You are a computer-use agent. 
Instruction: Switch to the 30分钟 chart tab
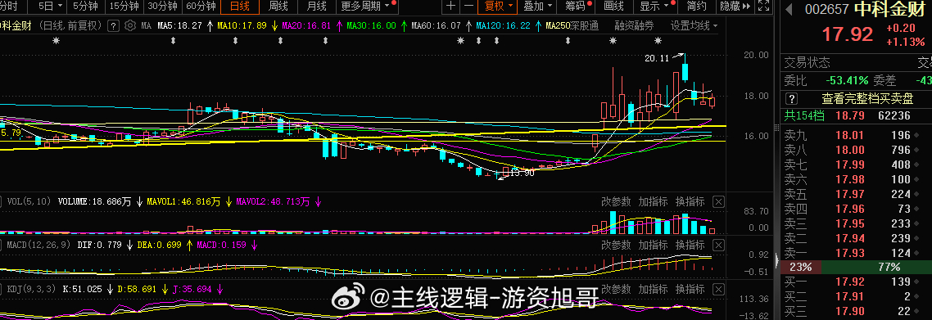click(162, 7)
